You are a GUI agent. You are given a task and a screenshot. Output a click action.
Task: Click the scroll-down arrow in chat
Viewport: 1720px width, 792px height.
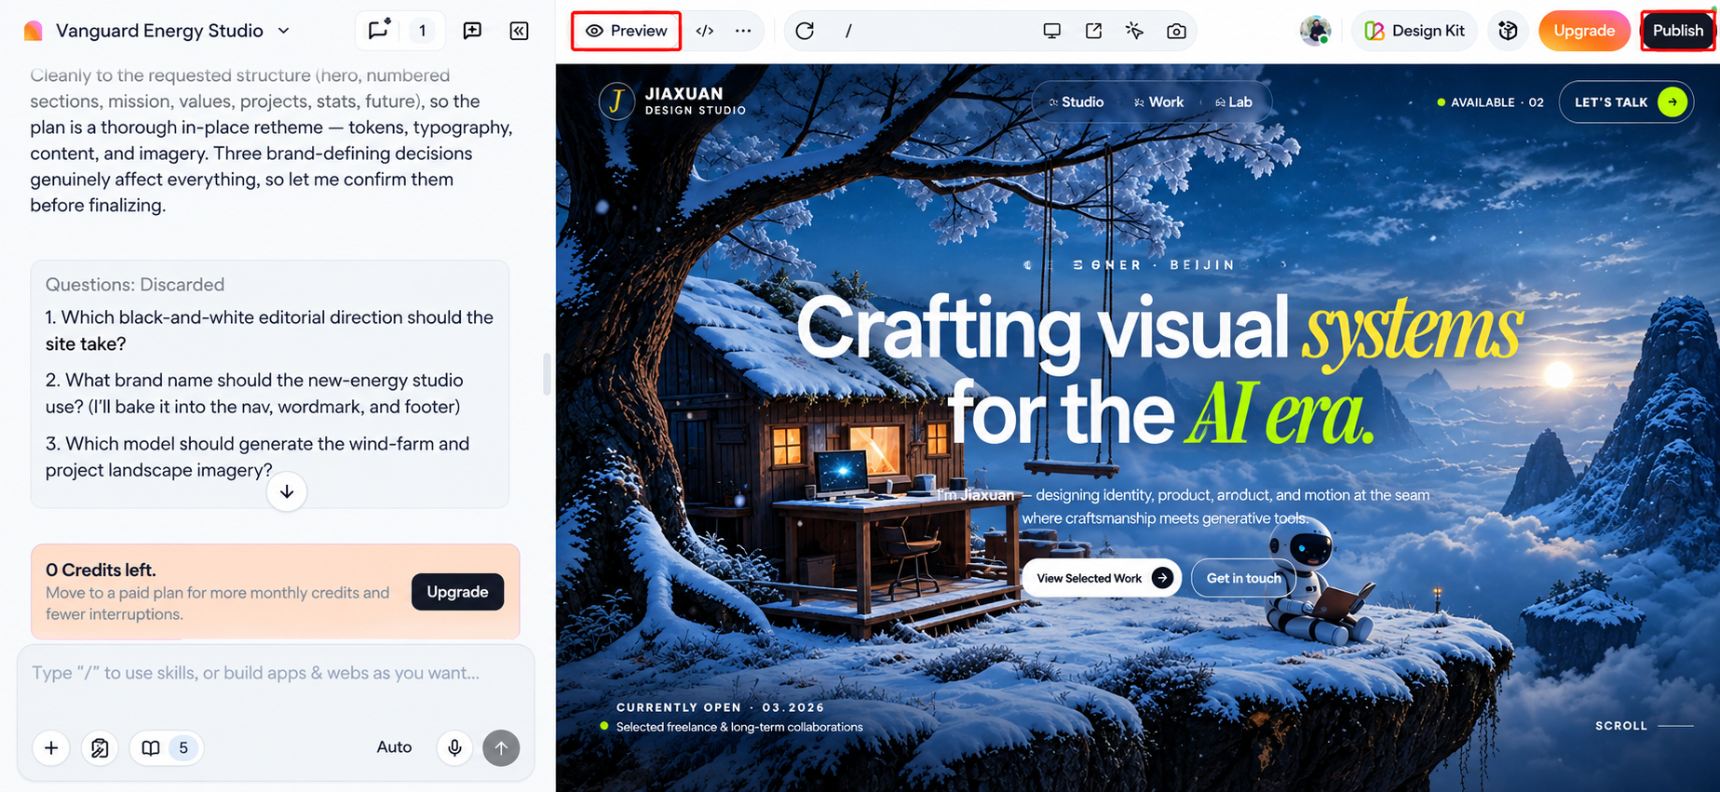pyautogui.click(x=287, y=491)
